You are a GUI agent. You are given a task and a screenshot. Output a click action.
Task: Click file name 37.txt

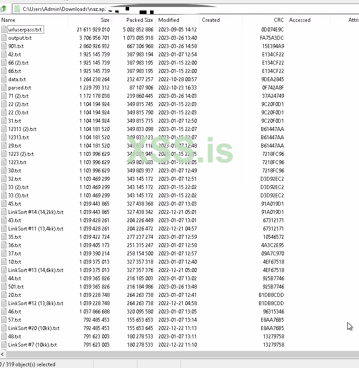point(14,254)
